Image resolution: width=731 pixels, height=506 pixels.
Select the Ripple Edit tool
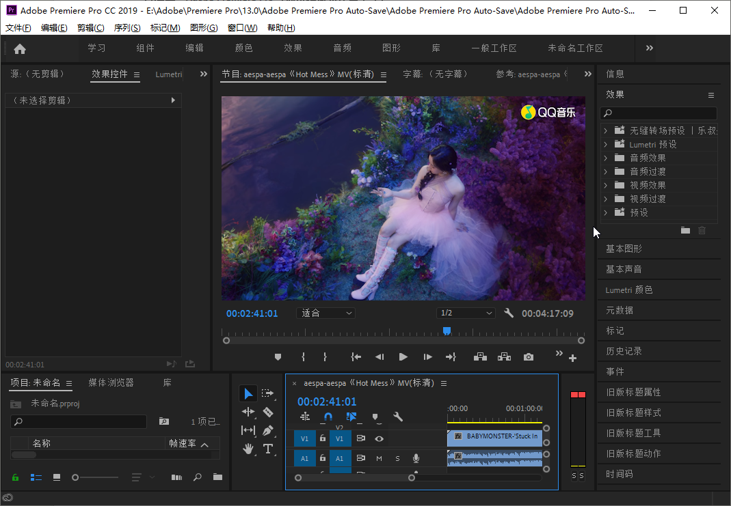tap(248, 412)
